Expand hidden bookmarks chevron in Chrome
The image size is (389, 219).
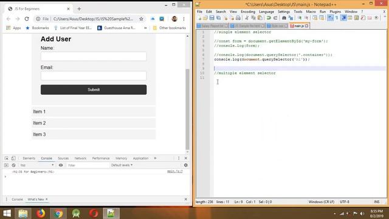[145, 28]
